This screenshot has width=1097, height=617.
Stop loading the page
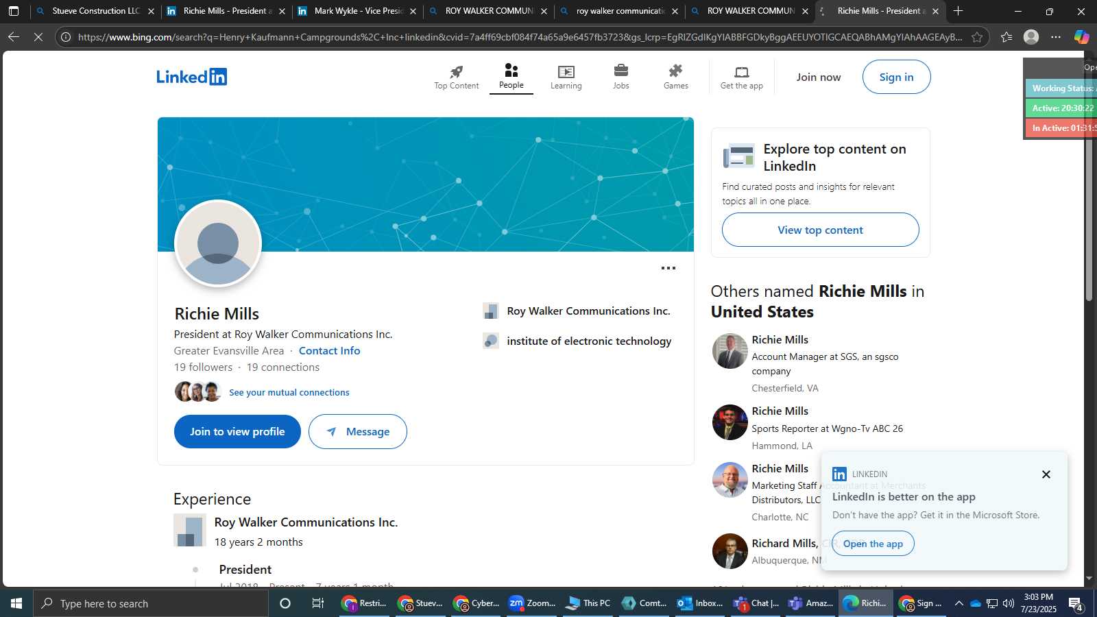pyautogui.click(x=38, y=37)
